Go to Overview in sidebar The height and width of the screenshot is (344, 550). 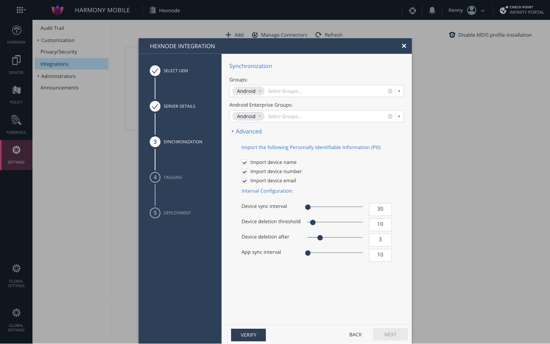point(16,35)
